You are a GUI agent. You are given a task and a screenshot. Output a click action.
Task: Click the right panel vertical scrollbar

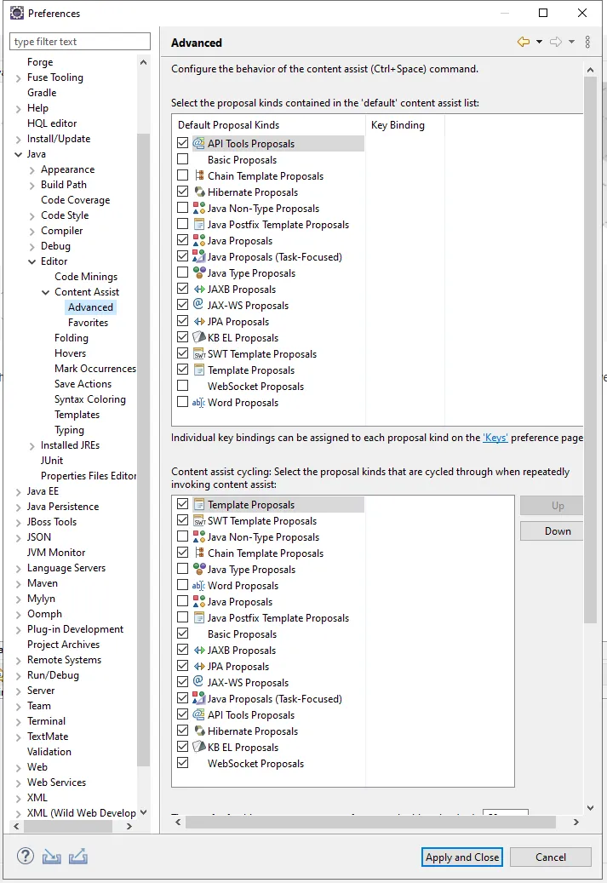click(590, 349)
